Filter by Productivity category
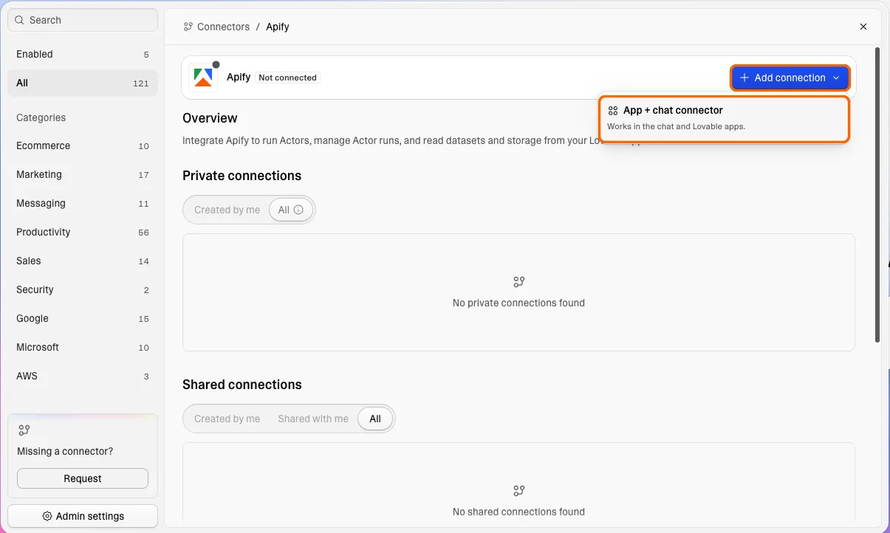Screen dimensions: 890x533 pyautogui.click(x=83, y=232)
